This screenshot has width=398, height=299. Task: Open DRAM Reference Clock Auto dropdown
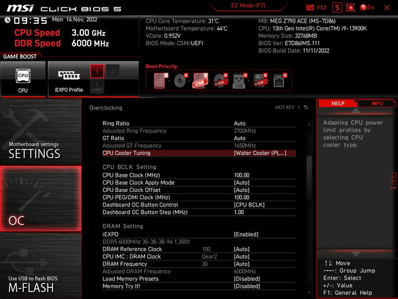click(x=241, y=249)
